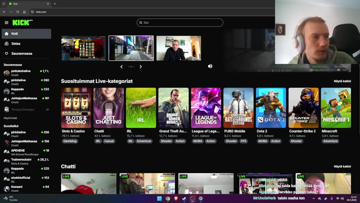Show all live categories via Näytä kaikki
The image size is (360, 203).
click(x=342, y=81)
